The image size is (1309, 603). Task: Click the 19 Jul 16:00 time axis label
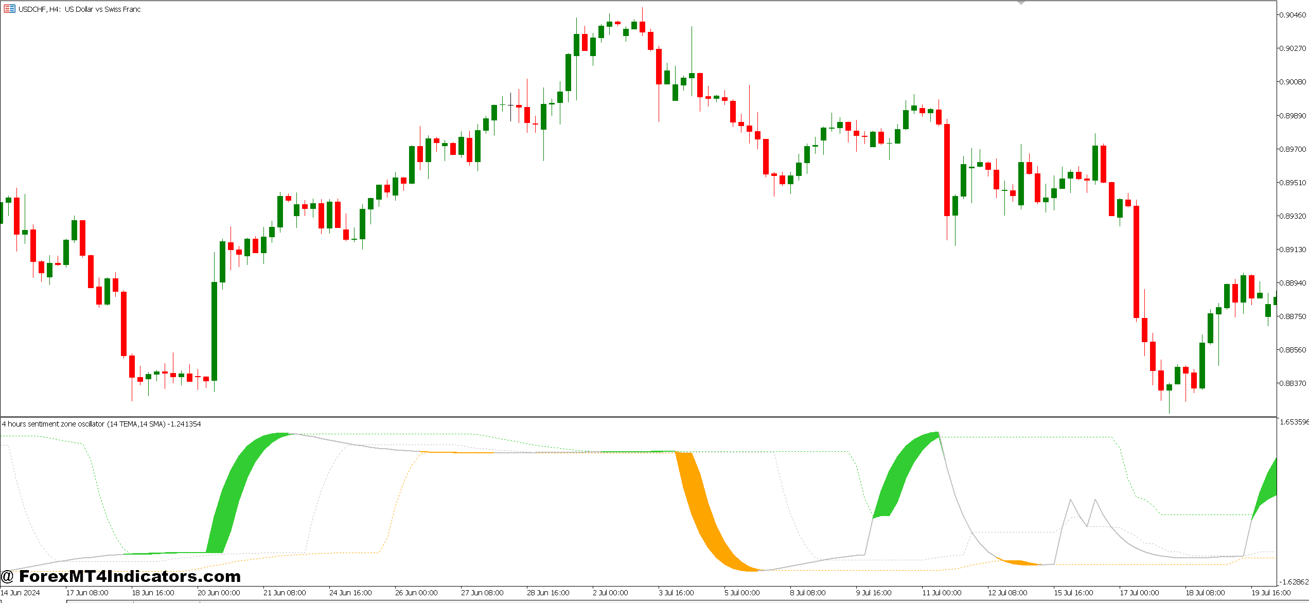(1271, 593)
